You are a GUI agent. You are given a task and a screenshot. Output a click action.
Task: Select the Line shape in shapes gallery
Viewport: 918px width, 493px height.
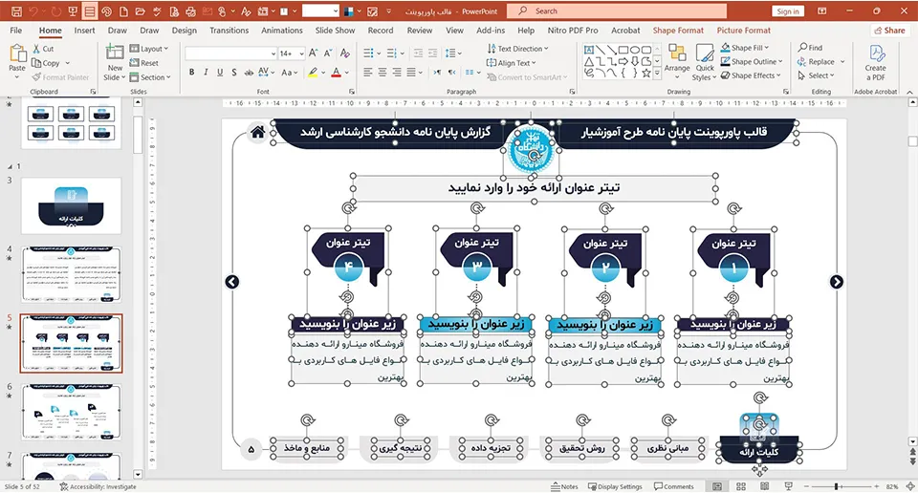click(601, 50)
